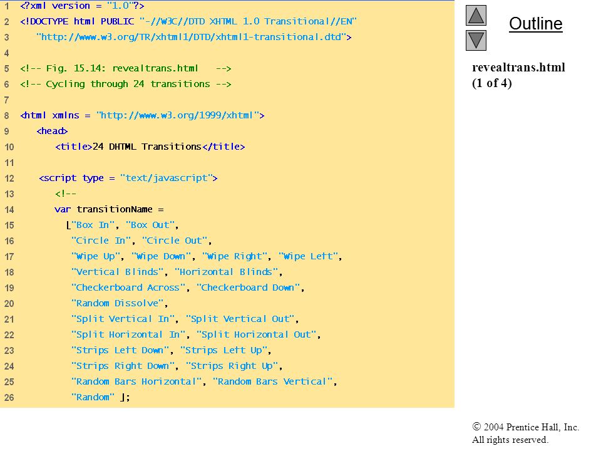Click the "Wipe Right" string
The width and height of the screenshot is (601, 451).
pyautogui.click(x=235, y=256)
